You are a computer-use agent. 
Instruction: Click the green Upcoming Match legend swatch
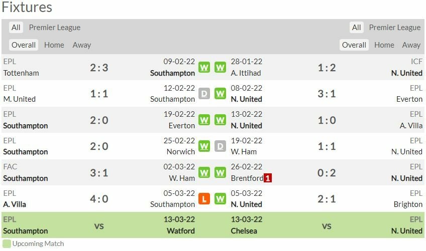(x=7, y=244)
